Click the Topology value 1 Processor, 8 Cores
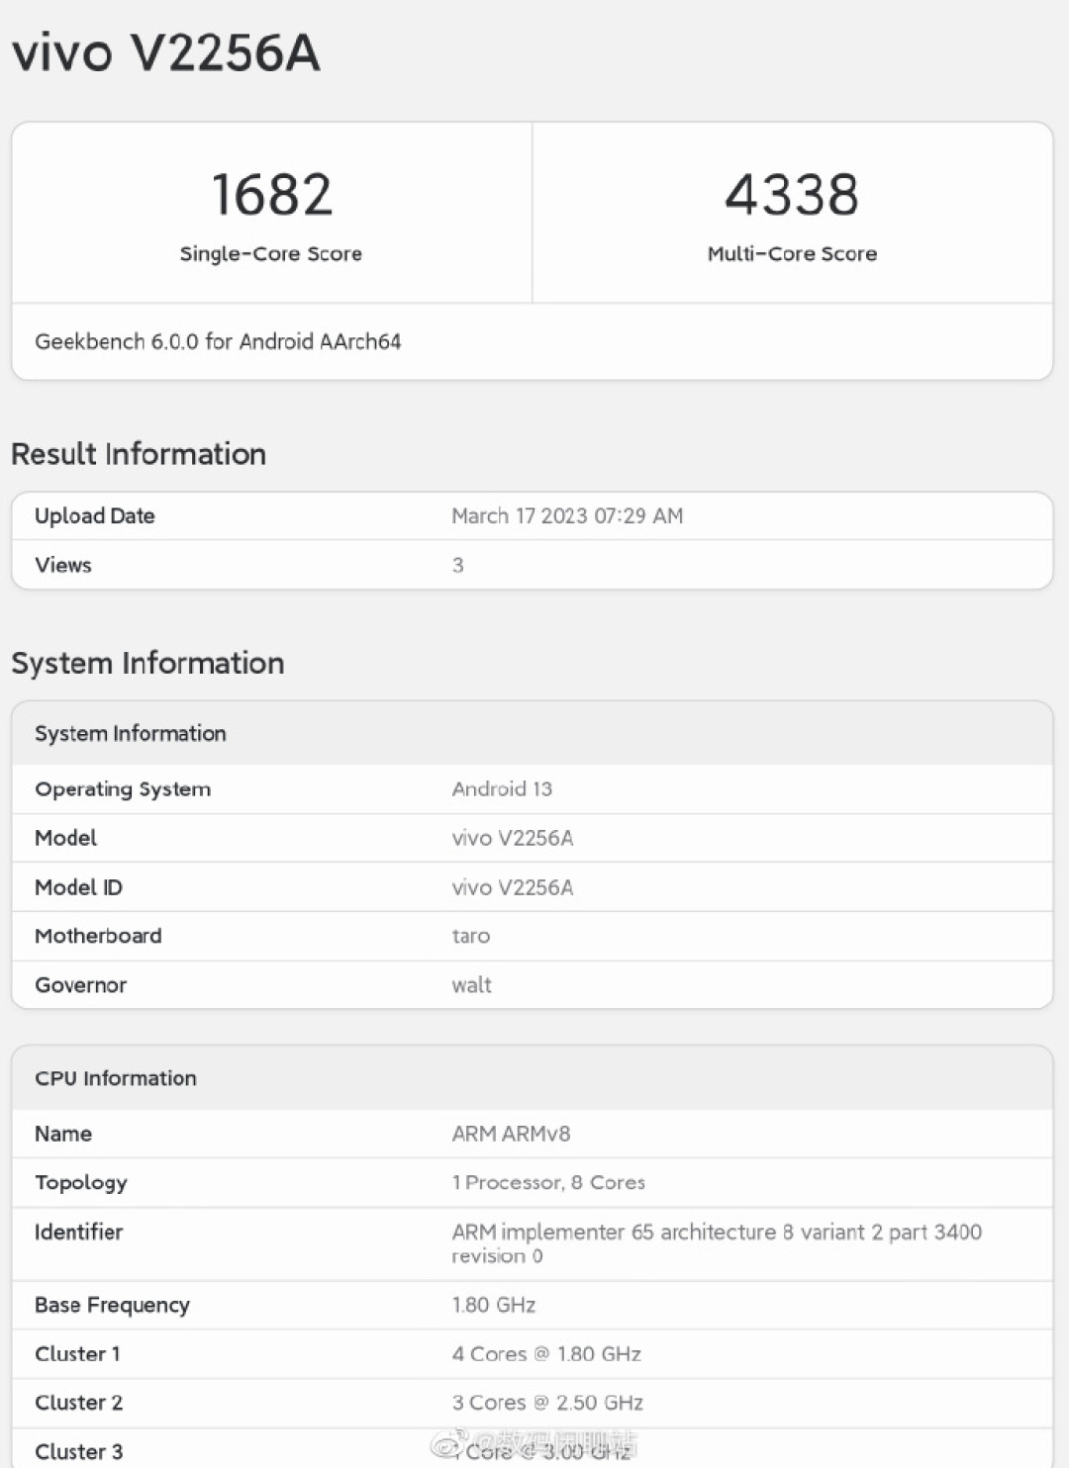This screenshot has height=1468, width=1069. [x=548, y=1182]
